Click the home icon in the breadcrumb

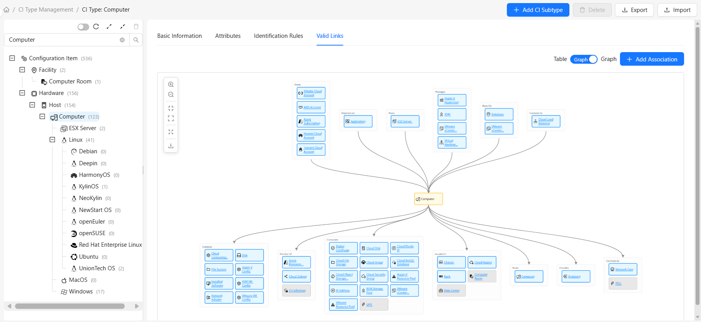pyautogui.click(x=7, y=10)
